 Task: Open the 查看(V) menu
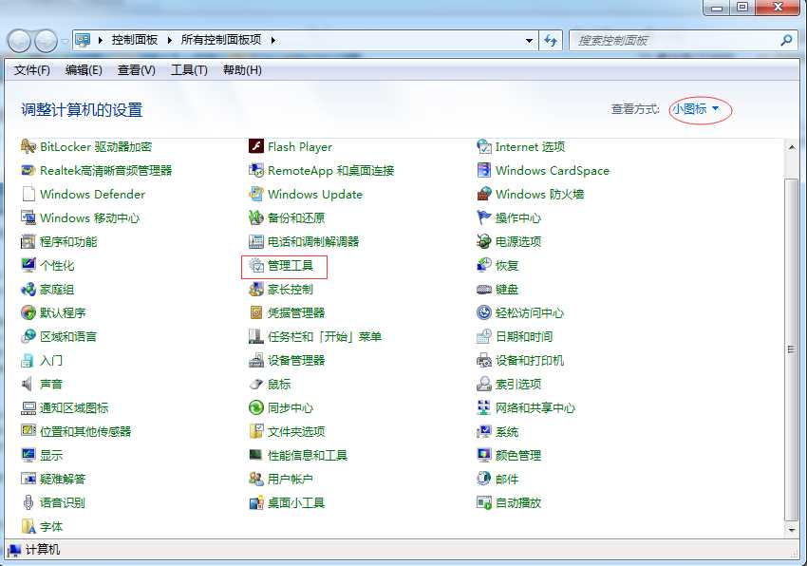click(137, 70)
